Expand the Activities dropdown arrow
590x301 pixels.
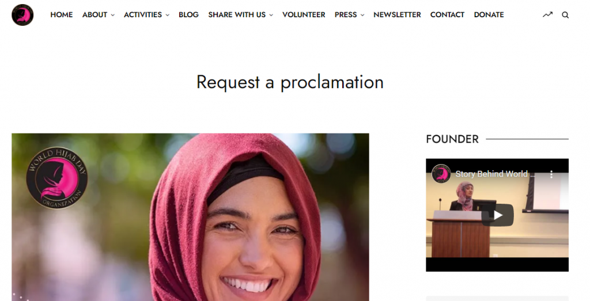click(x=168, y=15)
